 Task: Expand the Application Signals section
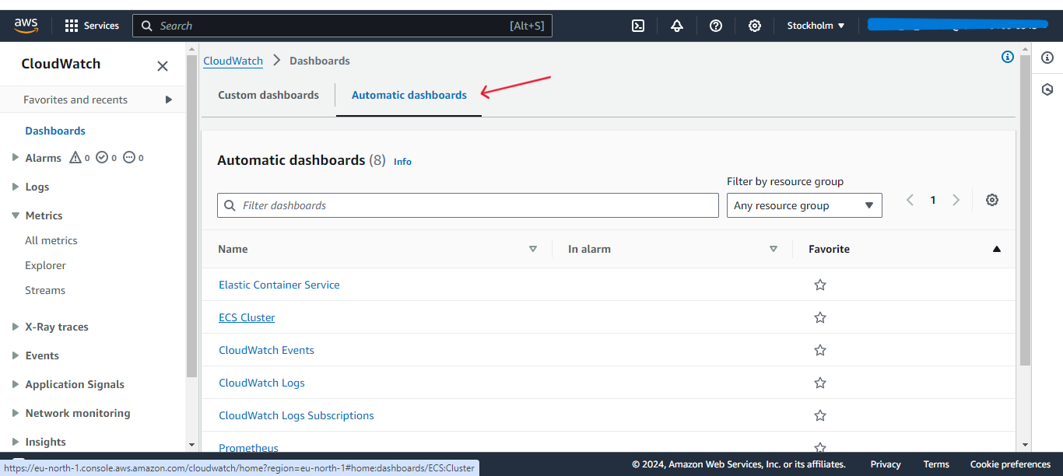16,384
